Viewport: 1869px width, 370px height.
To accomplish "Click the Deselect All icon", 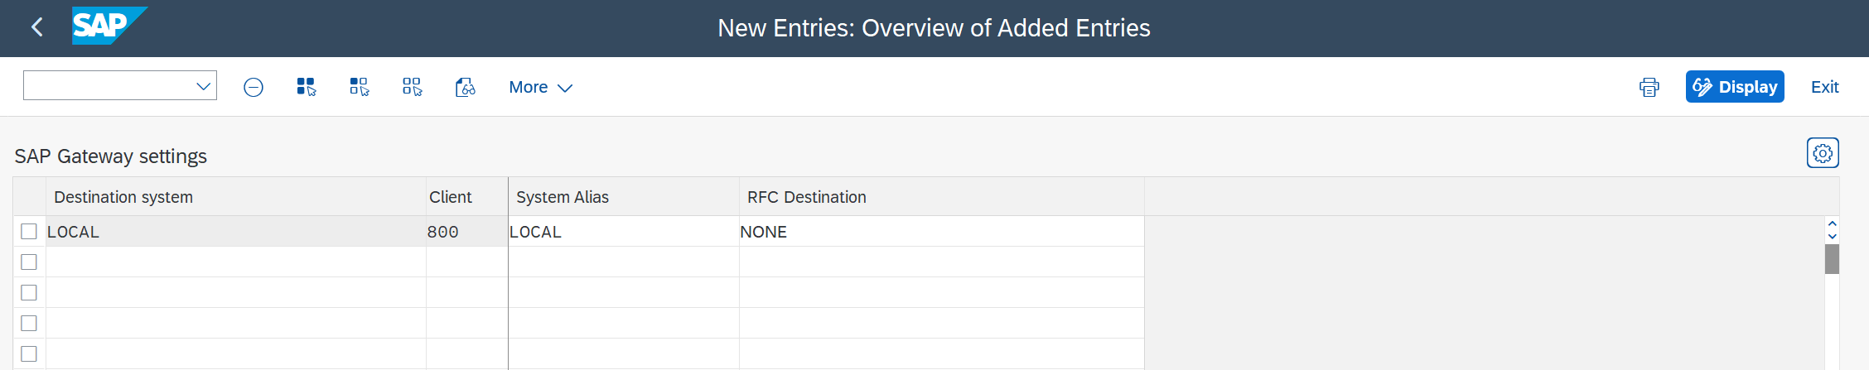I will (413, 87).
